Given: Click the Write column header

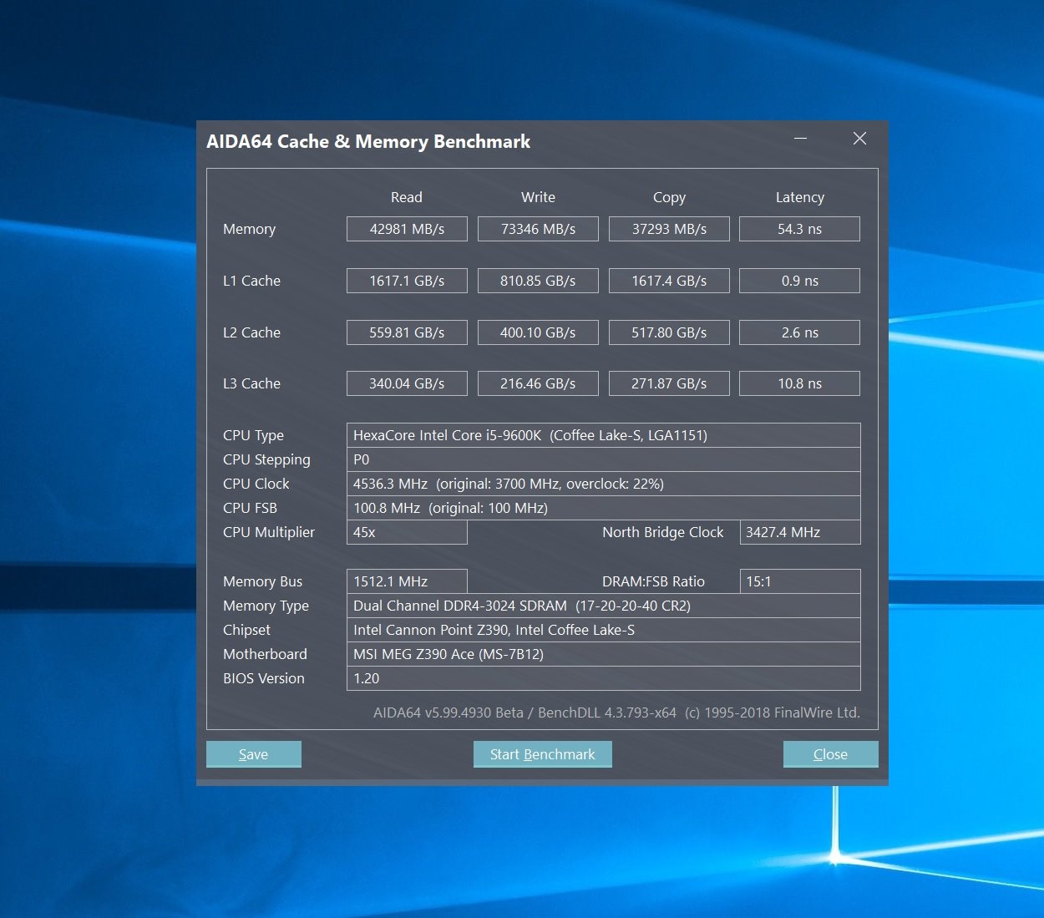Looking at the screenshot, I should coord(538,197).
